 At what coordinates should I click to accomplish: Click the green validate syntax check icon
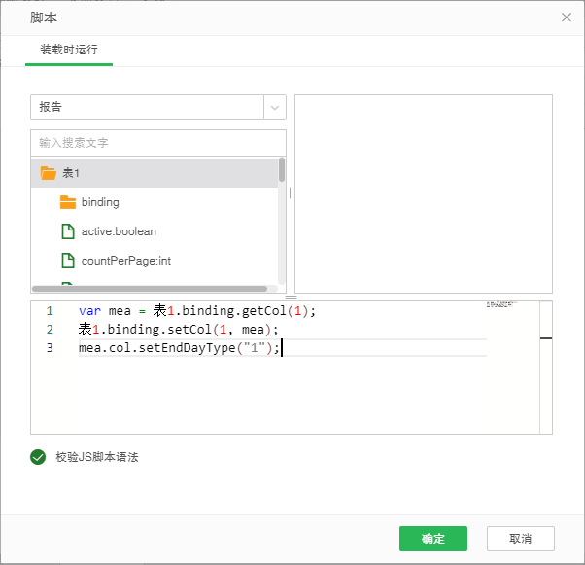[x=38, y=457]
